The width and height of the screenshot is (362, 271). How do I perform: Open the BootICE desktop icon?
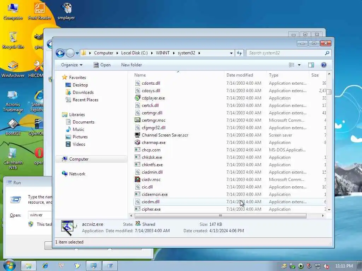[13, 127]
